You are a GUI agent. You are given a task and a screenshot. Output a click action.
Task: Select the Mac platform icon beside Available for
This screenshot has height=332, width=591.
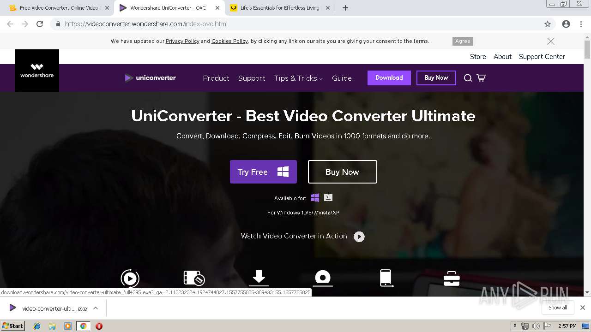pyautogui.click(x=328, y=198)
